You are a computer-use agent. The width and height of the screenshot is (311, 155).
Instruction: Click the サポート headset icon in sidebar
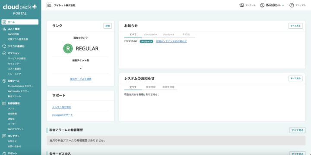pyautogui.click(x=4, y=153)
